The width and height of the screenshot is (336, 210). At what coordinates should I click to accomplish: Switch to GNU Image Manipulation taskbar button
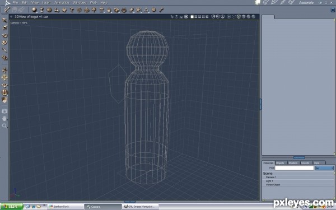click(141, 207)
